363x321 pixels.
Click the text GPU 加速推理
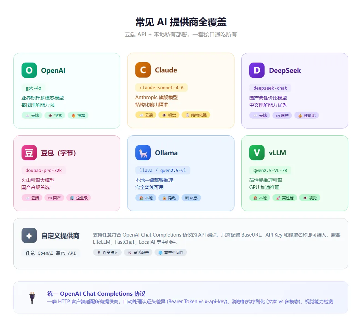264,187
